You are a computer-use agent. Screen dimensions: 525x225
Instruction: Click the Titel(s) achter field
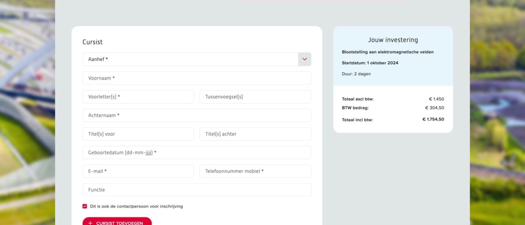click(255, 134)
